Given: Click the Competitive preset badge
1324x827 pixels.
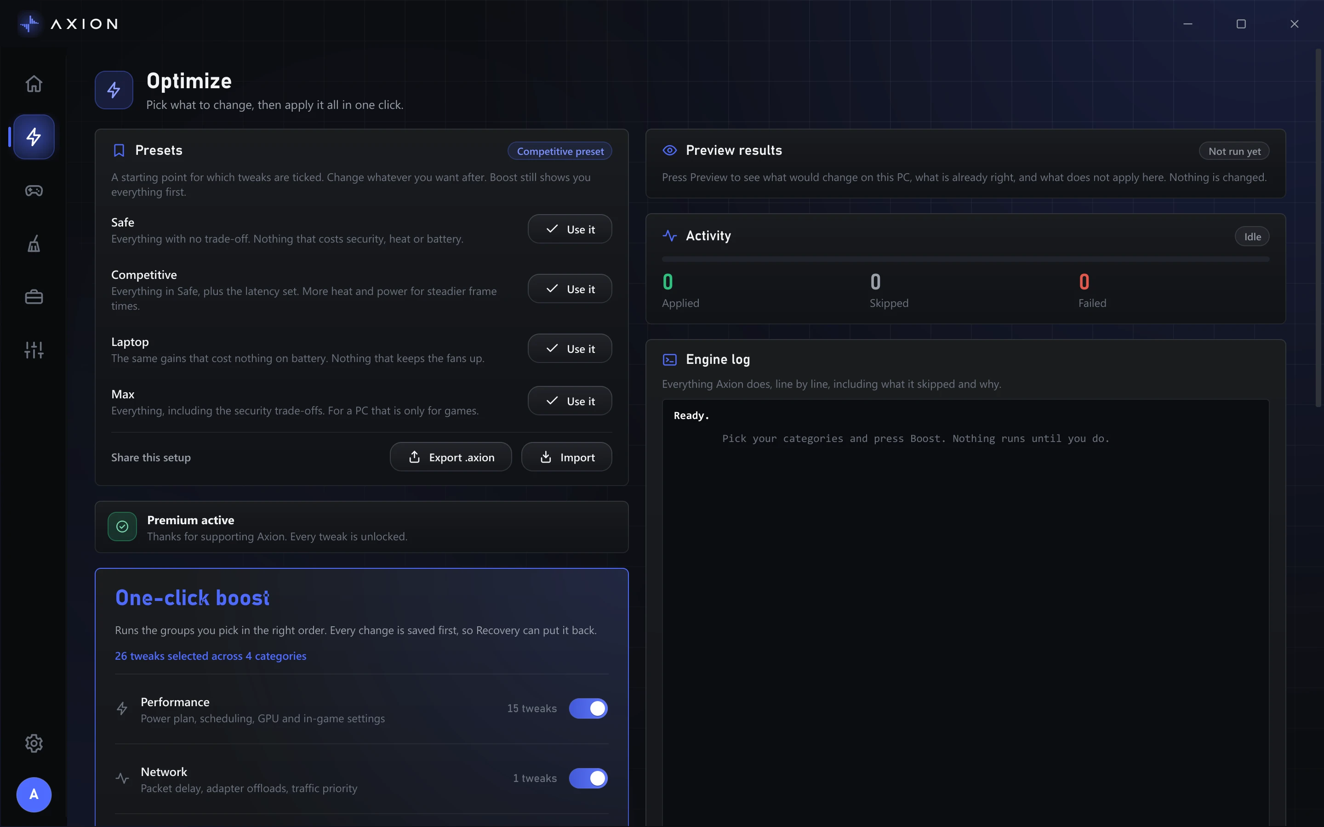Looking at the screenshot, I should click(559, 151).
